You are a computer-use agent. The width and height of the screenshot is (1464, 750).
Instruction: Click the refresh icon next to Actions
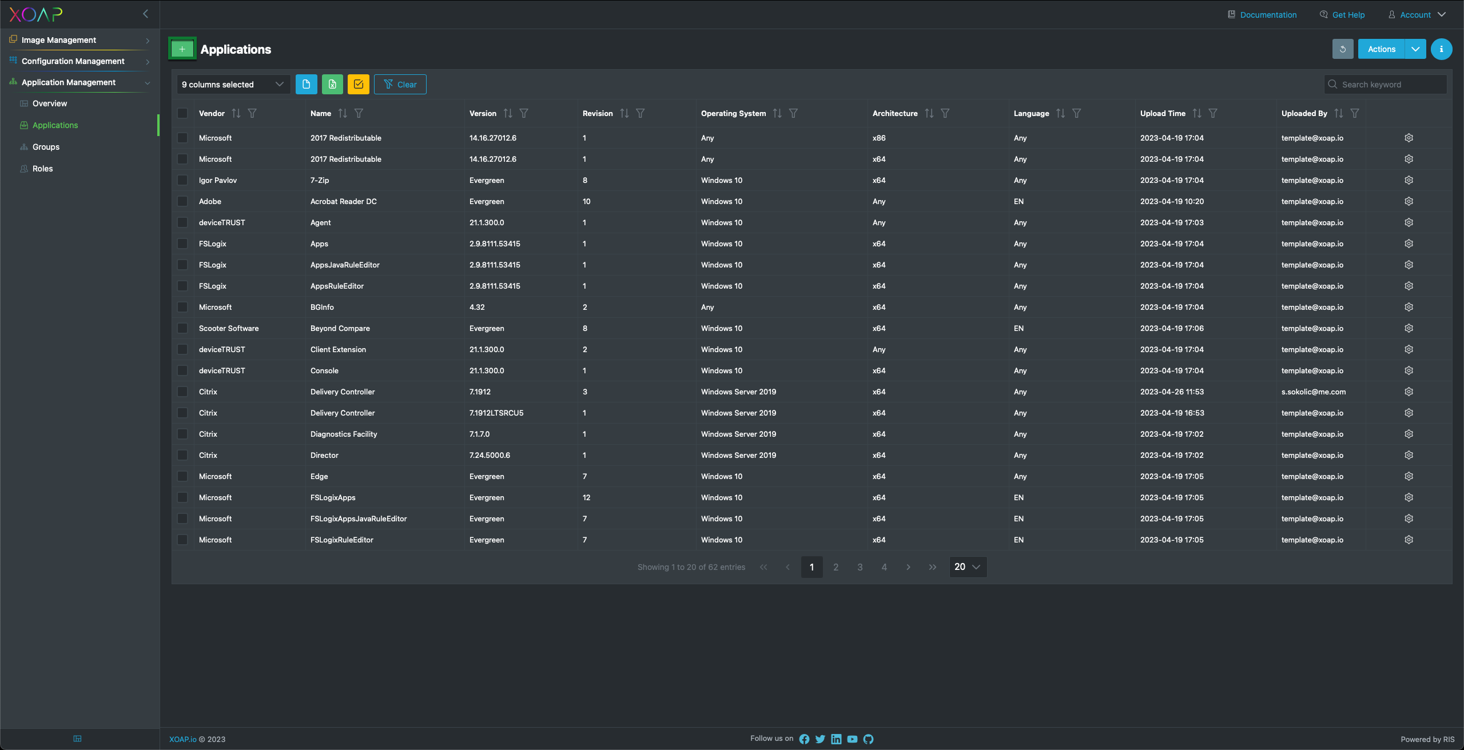pos(1343,49)
